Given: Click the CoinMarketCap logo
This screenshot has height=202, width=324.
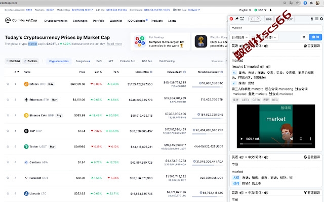Looking at the screenshot, I should tap(21, 20).
